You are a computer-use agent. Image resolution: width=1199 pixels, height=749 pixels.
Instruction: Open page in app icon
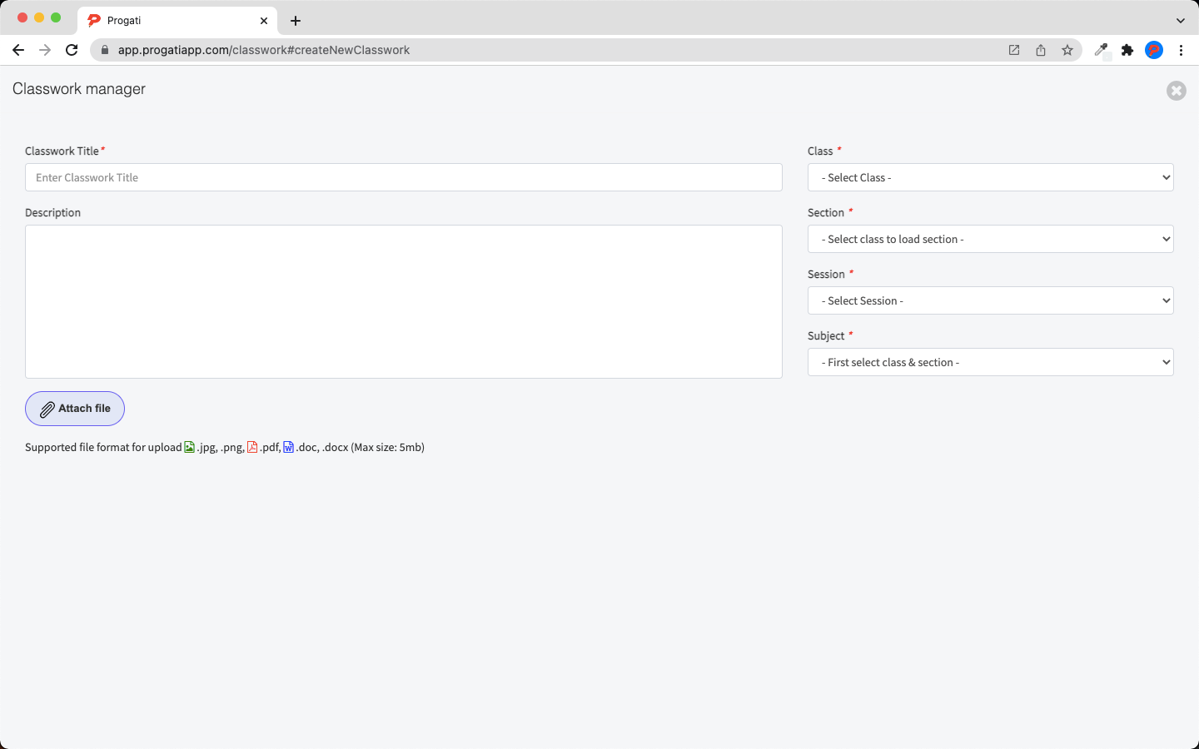1014,50
